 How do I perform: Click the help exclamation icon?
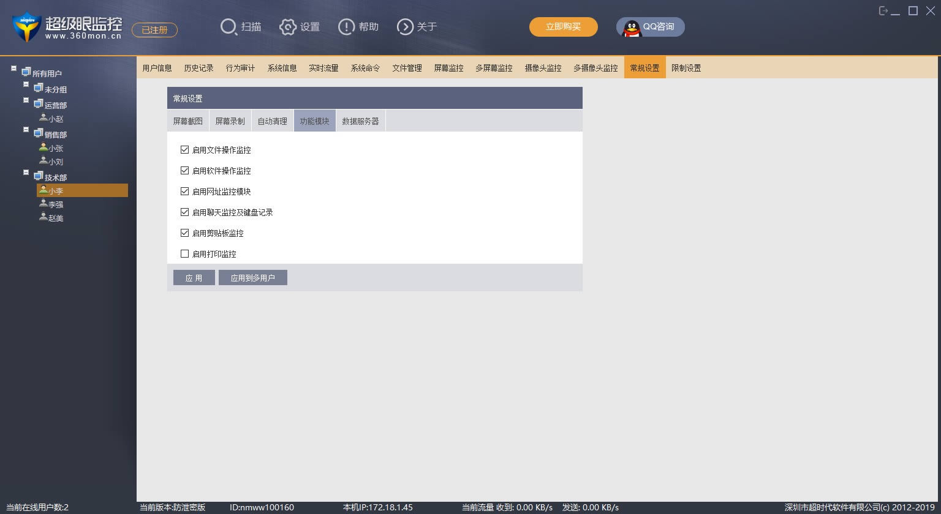346,27
